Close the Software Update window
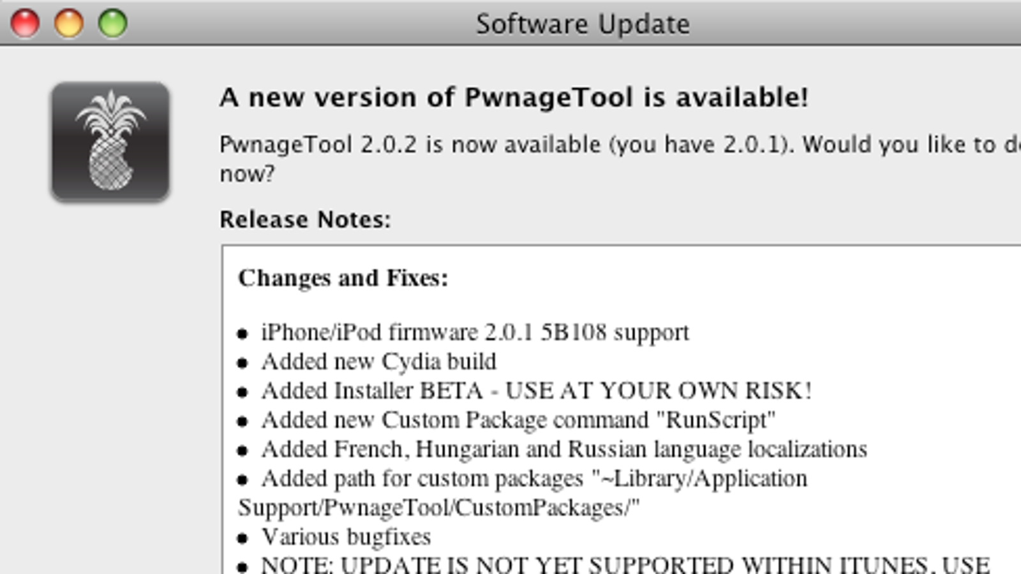Image resolution: width=1021 pixels, height=574 pixels. pos(26,24)
